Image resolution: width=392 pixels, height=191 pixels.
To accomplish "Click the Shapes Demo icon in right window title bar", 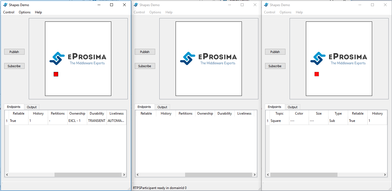I will 266,5.
